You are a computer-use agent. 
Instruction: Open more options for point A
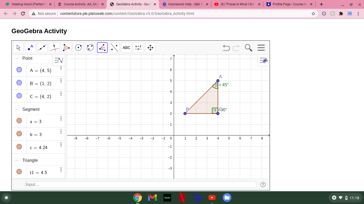coord(61,68)
